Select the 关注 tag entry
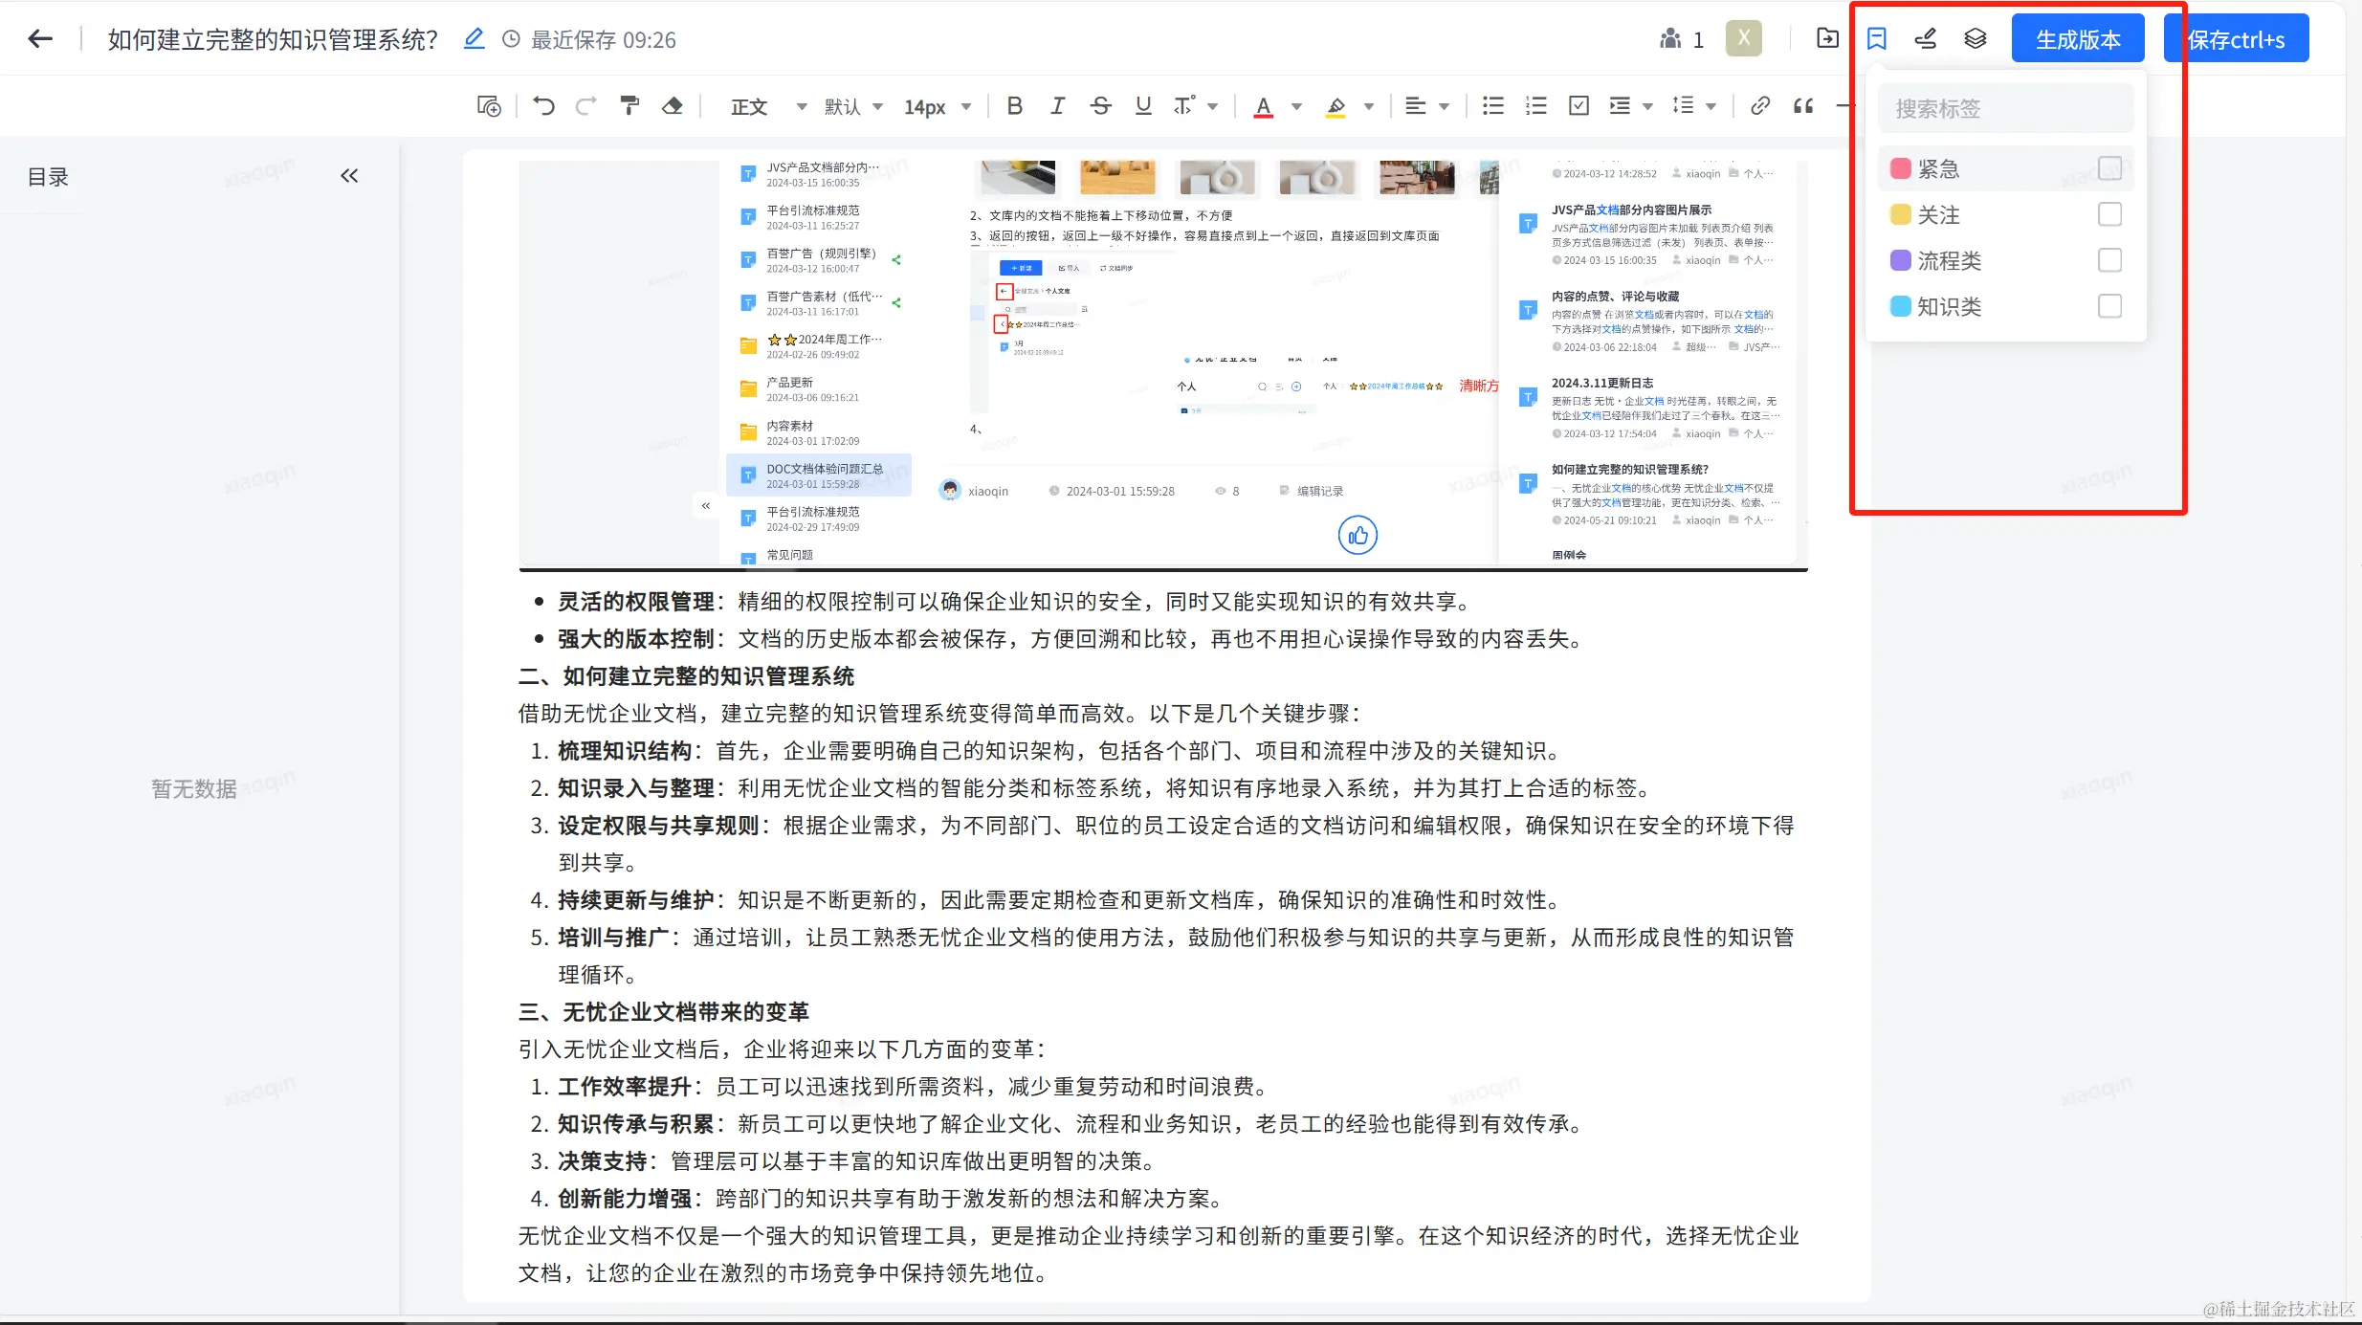The image size is (2362, 1325). click(x=1939, y=215)
